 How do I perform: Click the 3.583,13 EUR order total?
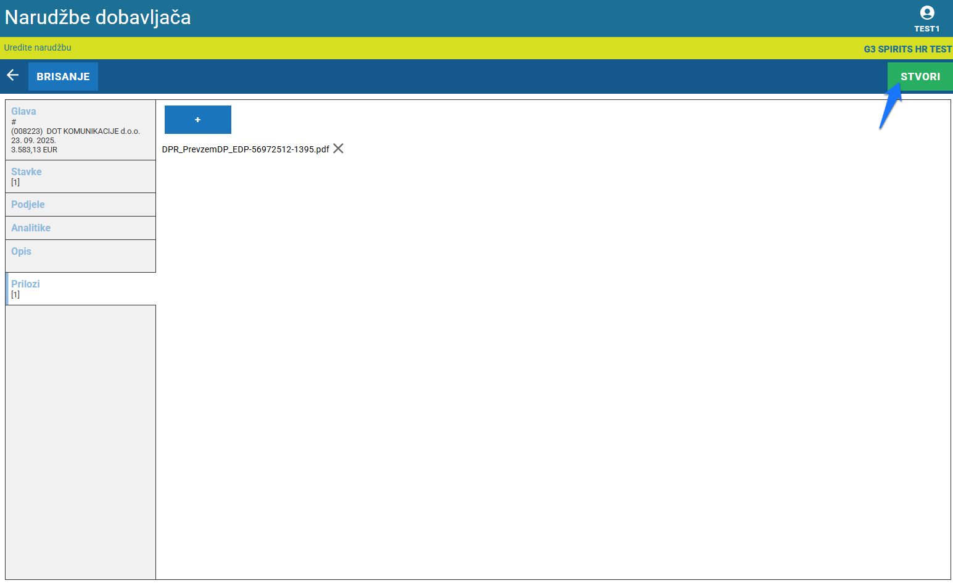coord(34,150)
